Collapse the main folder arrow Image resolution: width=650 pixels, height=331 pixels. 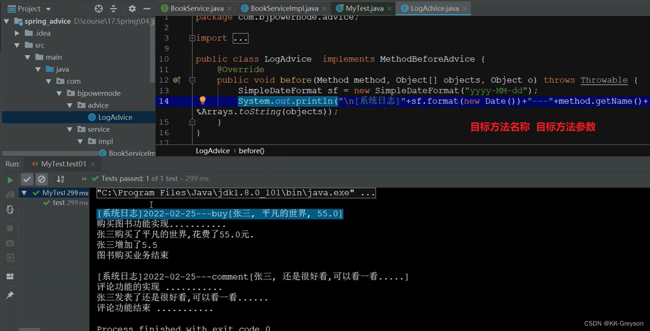coord(27,57)
